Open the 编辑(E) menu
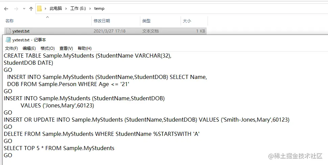This screenshot has height=165, width=328. click(x=29, y=48)
